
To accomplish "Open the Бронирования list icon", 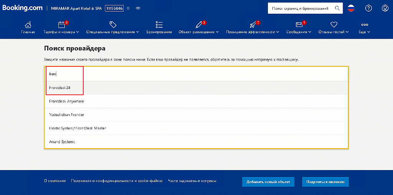I will coord(159,25).
